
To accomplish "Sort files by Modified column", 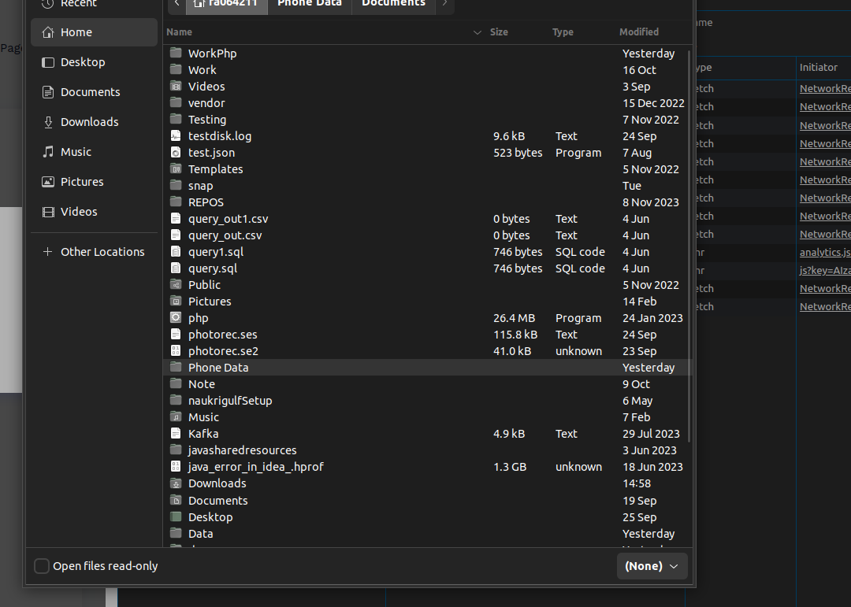I will 639,32.
